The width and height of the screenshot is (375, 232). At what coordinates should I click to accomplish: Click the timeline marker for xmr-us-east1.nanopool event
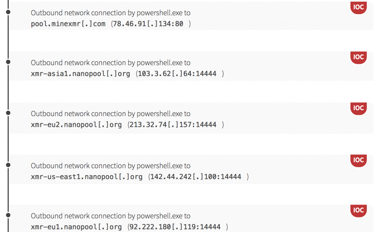[8, 165]
